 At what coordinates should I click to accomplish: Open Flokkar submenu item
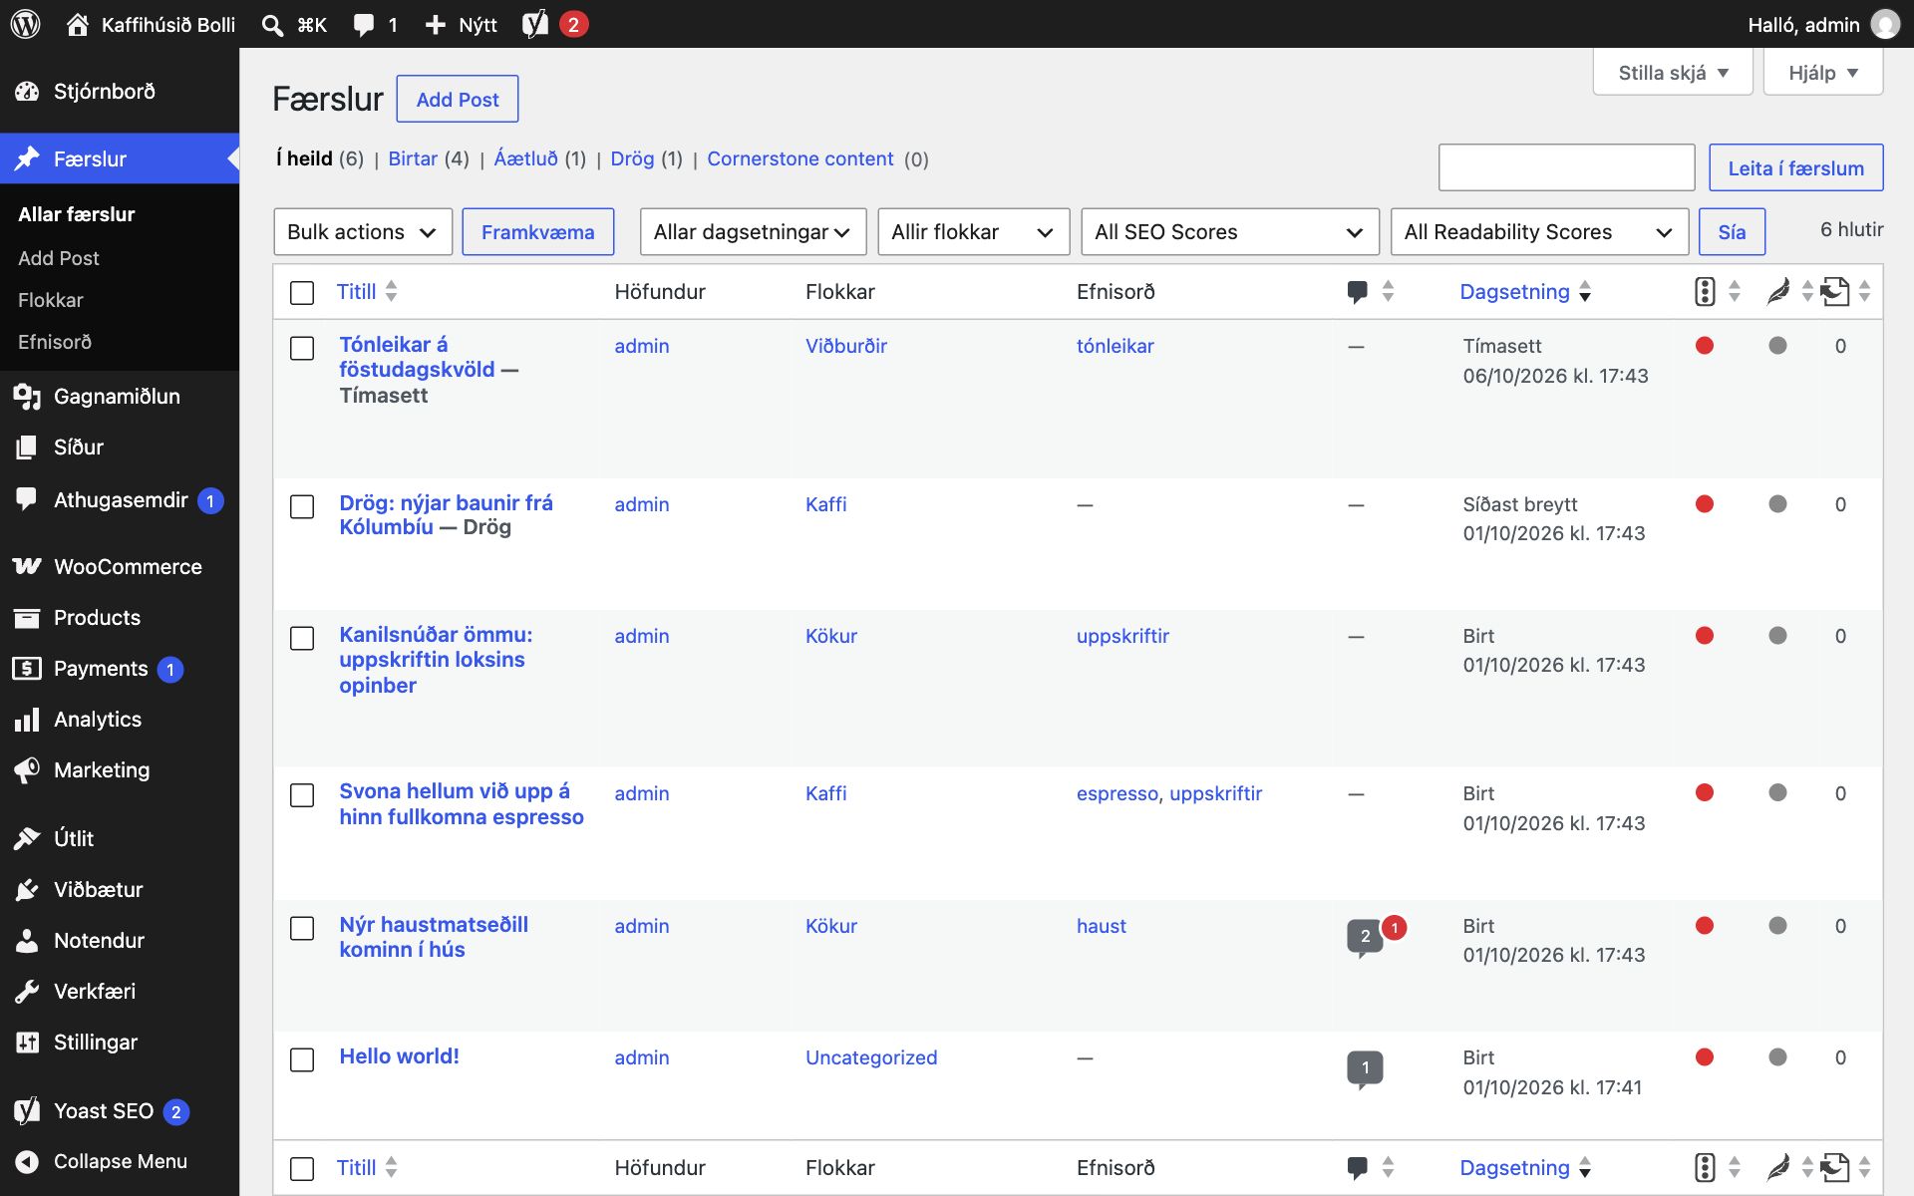[x=51, y=300]
